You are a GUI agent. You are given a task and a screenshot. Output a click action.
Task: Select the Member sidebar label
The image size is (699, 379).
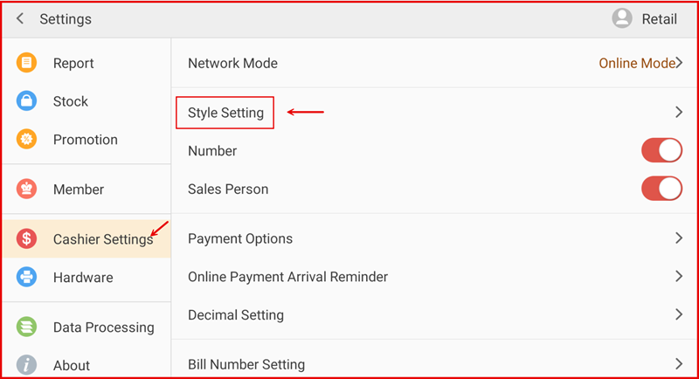79,189
